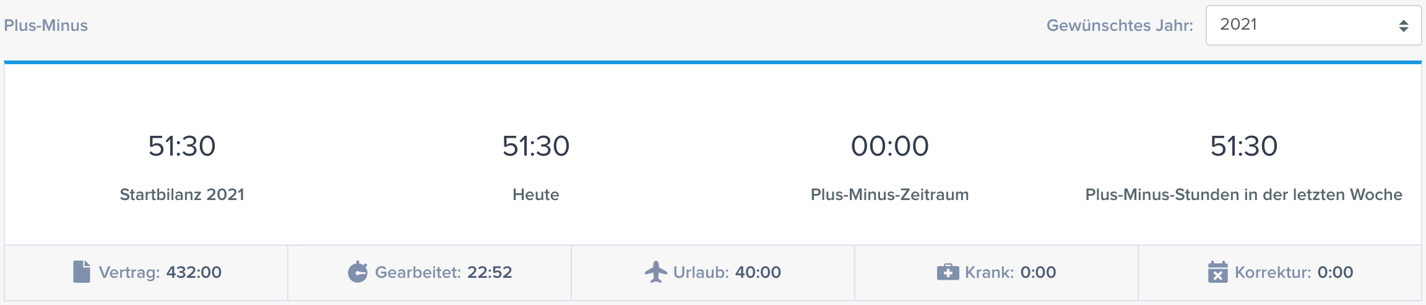1426x305 pixels.
Task: Click the Krank medical kit icon
Action: pos(948,272)
